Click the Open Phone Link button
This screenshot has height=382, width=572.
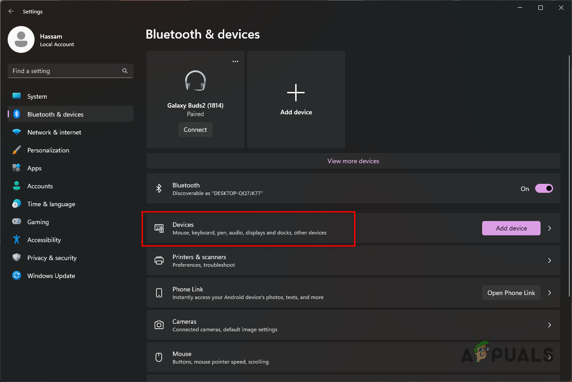click(x=511, y=293)
